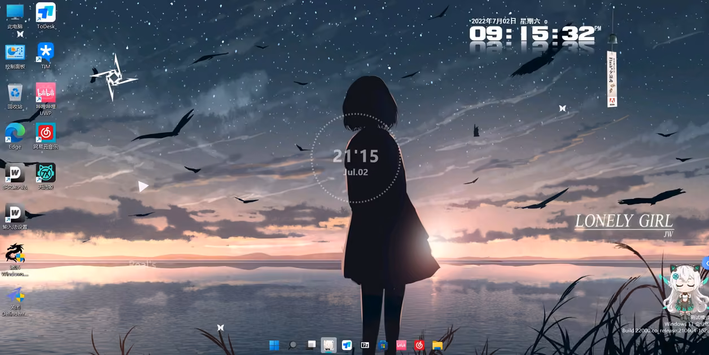
Task: Open the pink bilibili taskbar icon
Action: [401, 345]
